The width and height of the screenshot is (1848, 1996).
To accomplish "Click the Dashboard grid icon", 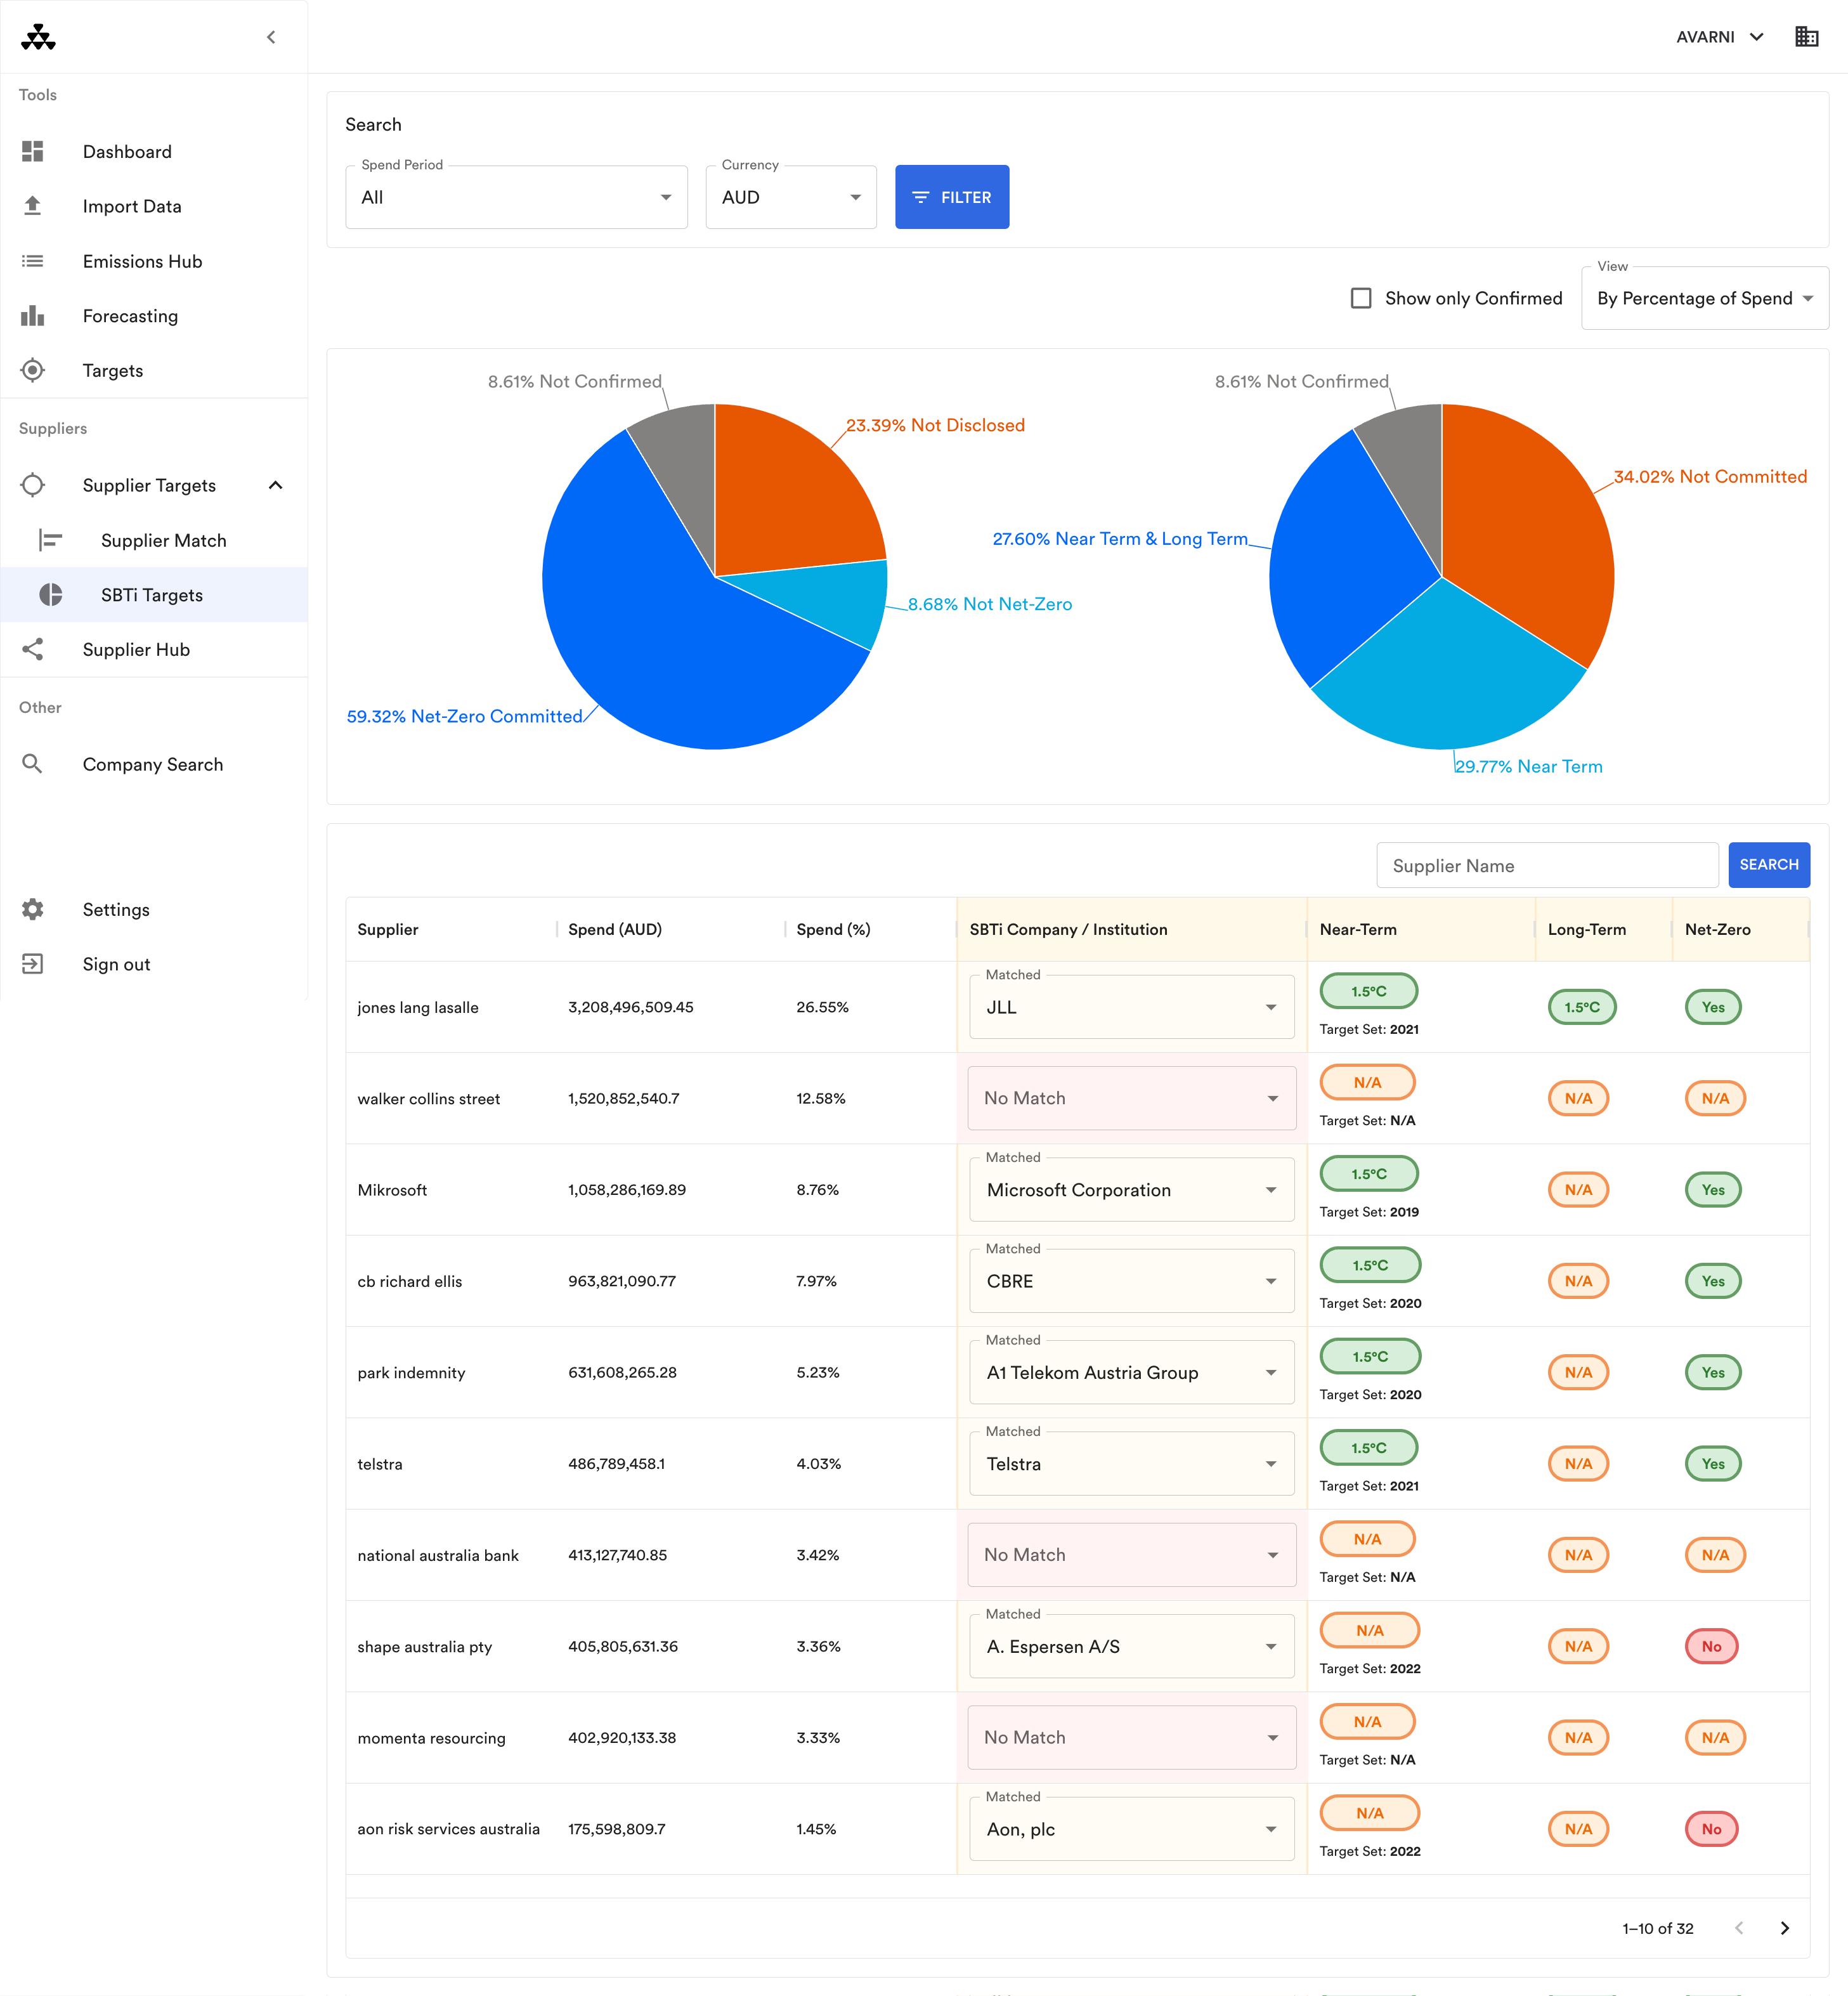I will tap(32, 151).
